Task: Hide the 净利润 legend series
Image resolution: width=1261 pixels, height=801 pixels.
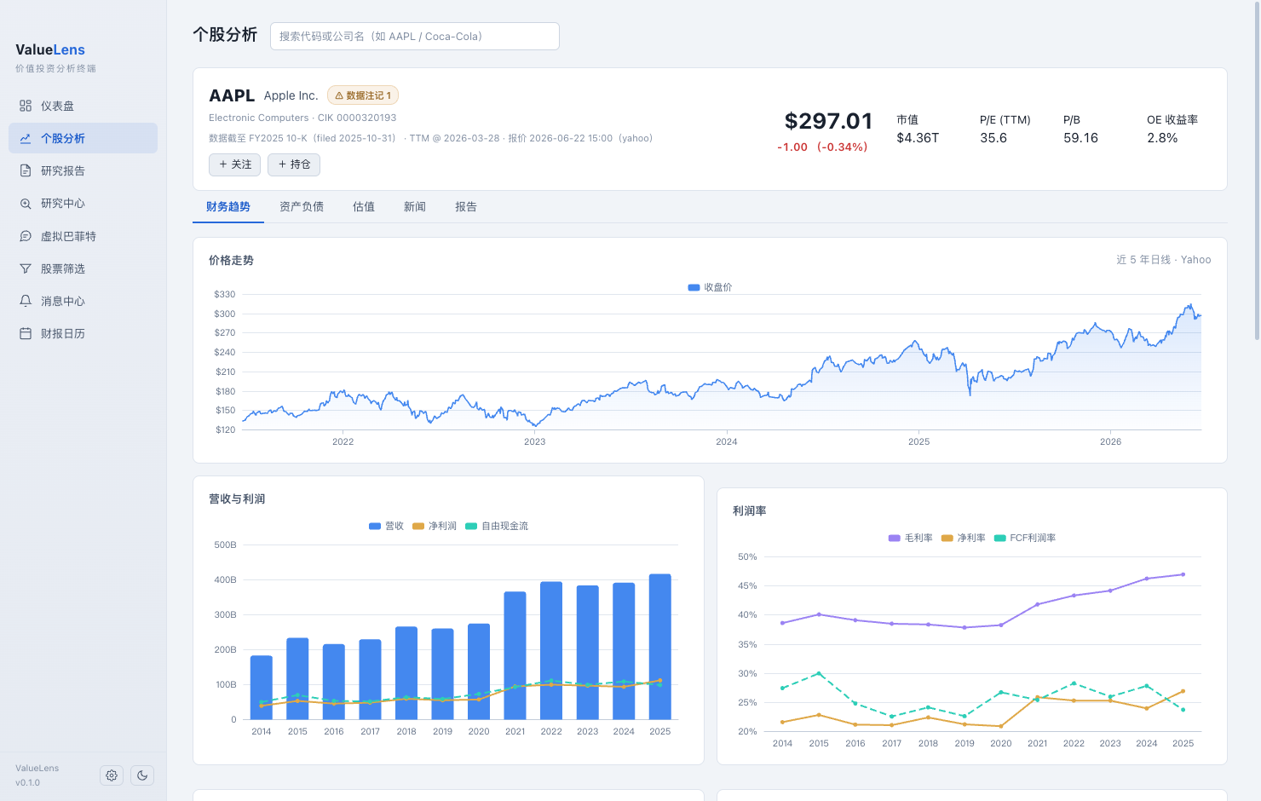Action: coord(435,526)
